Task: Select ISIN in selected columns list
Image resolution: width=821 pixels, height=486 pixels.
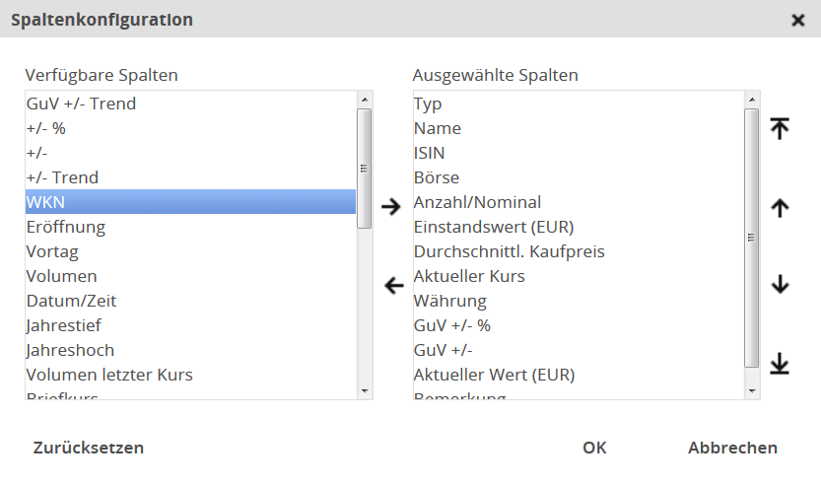Action: click(x=578, y=153)
